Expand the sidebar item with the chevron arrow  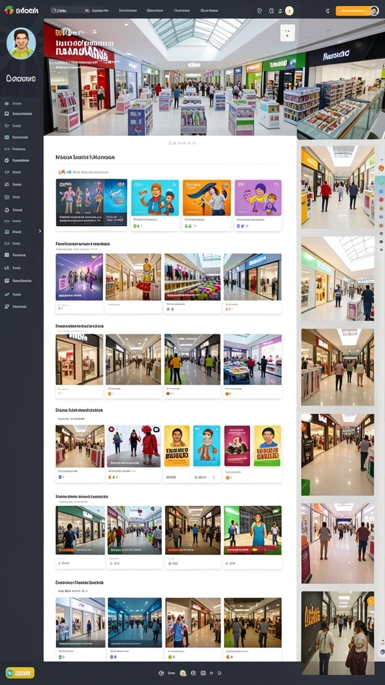[x=23, y=231]
